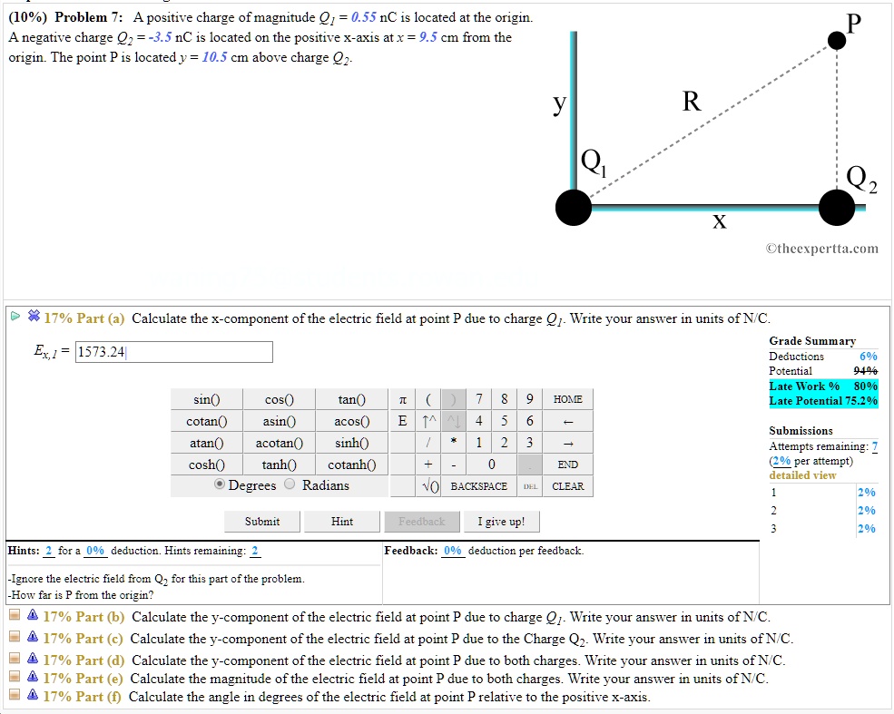
Task: Click the checkbox icon beside Part (f)
Action: 14,697
